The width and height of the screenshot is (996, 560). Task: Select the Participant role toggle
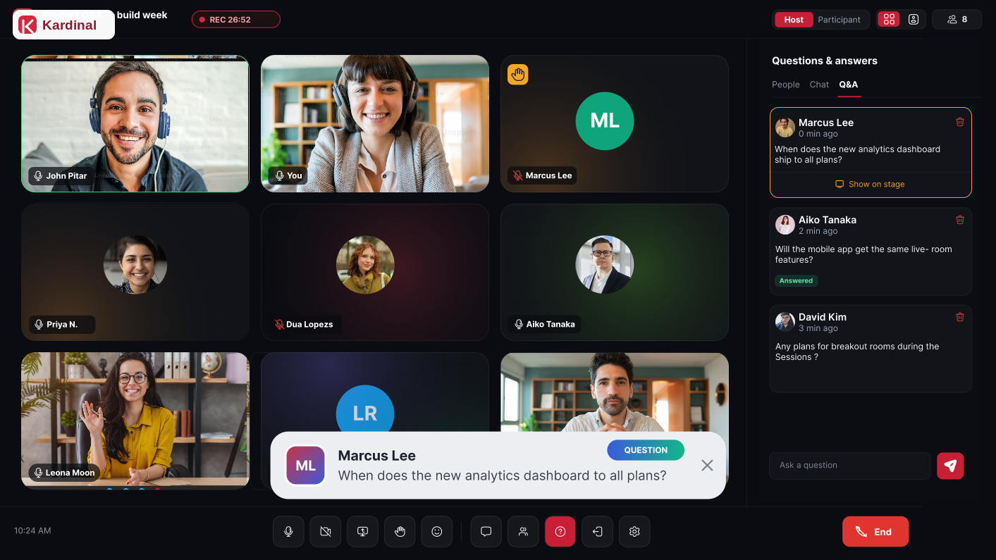(x=839, y=20)
